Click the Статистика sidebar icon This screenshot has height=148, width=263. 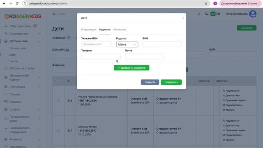(x=6, y=87)
